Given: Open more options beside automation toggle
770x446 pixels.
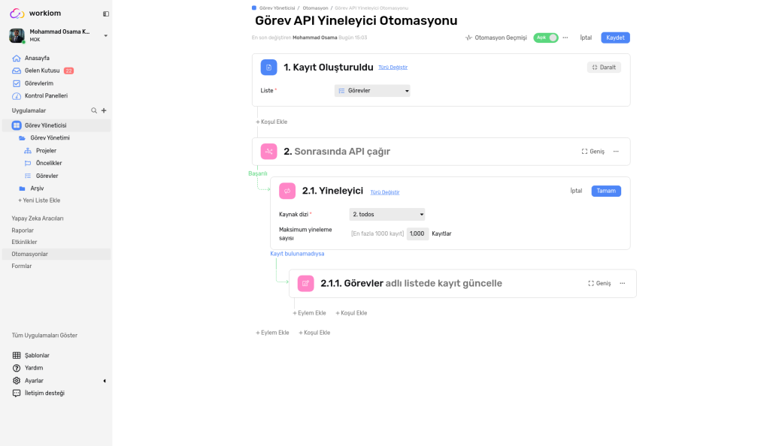Looking at the screenshot, I should click(565, 38).
